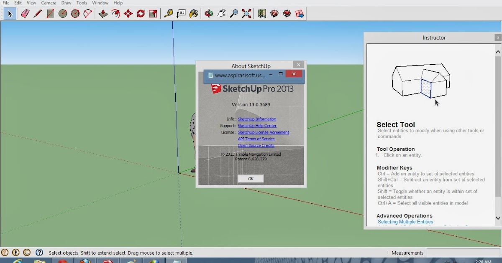Maximize the www.aspirasisoft.us small window

pyautogui.click(x=281, y=74)
